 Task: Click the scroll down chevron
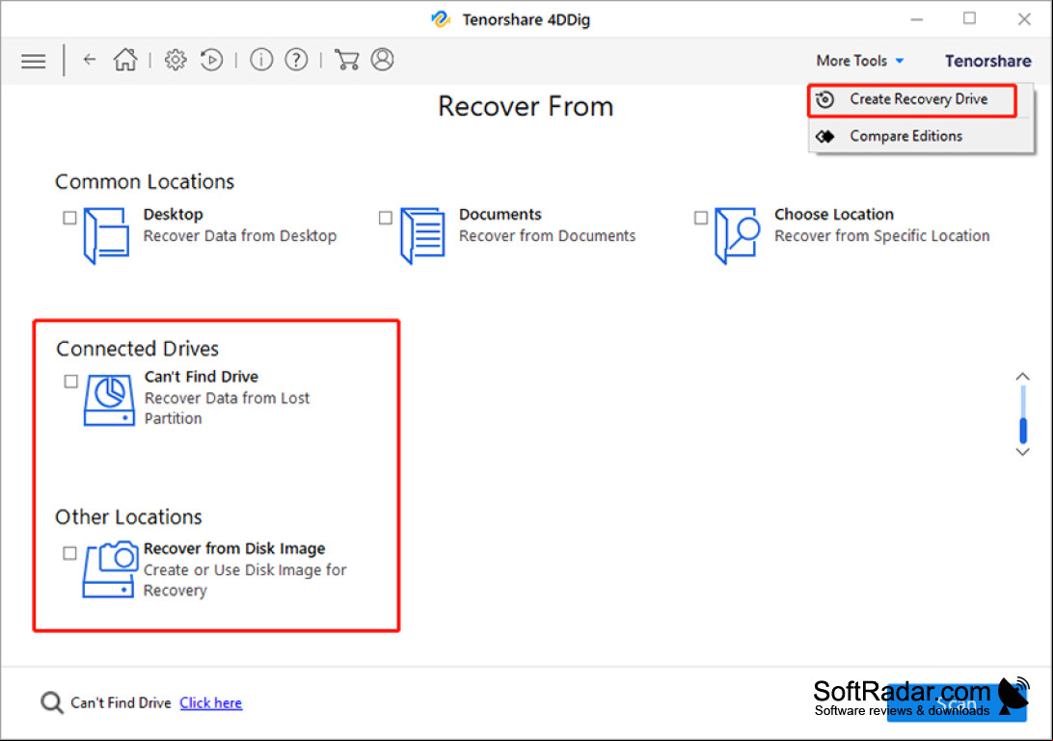(1022, 452)
